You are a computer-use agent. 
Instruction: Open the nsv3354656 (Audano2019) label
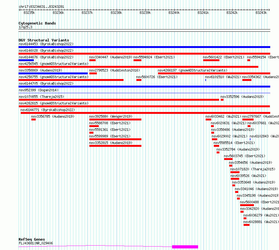(x=250, y=162)
